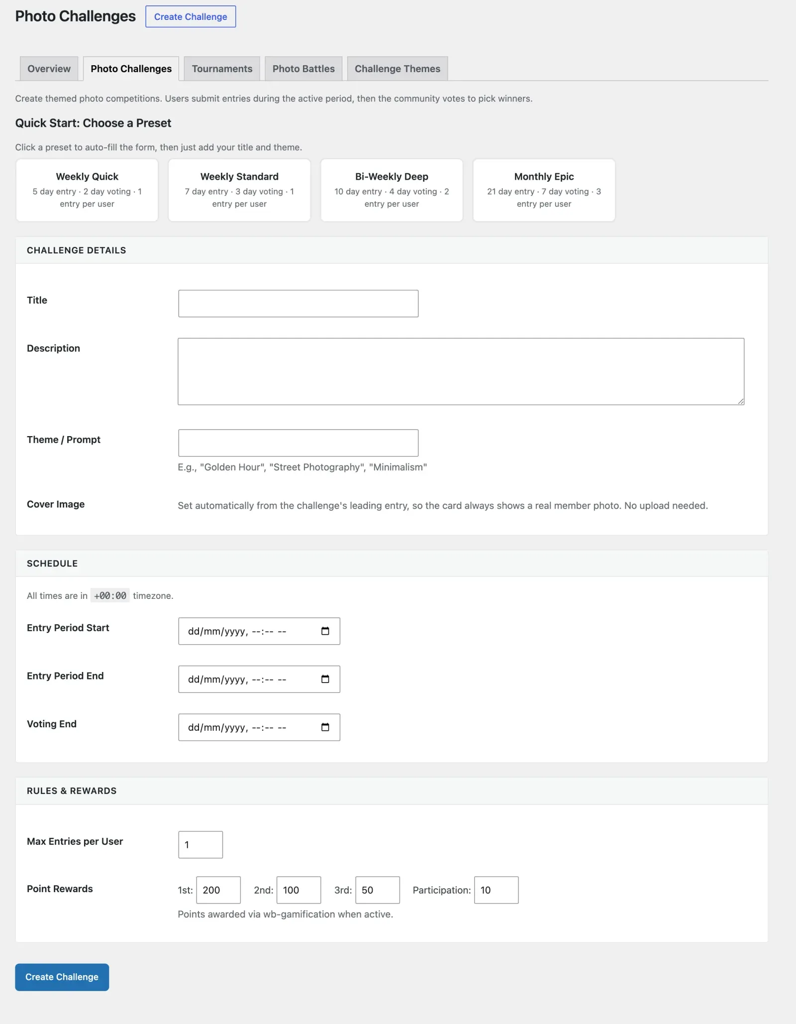
Task: Click the Voting End date field
Action: (x=259, y=727)
